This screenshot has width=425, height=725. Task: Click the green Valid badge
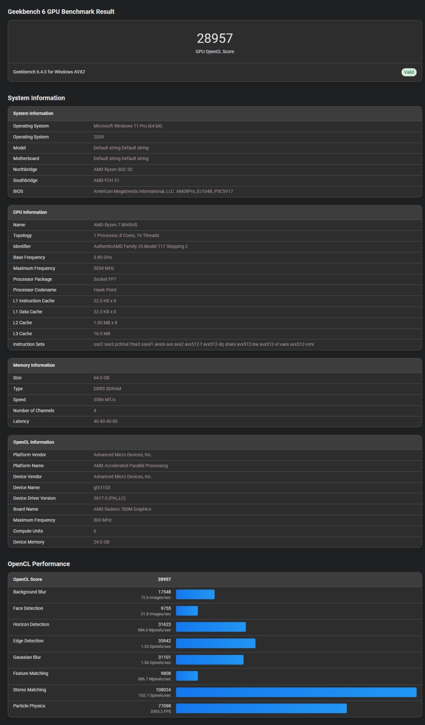coord(409,72)
